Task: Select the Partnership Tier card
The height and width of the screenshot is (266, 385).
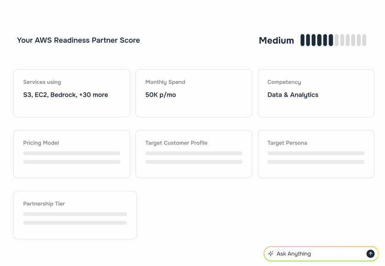Action: (x=75, y=215)
